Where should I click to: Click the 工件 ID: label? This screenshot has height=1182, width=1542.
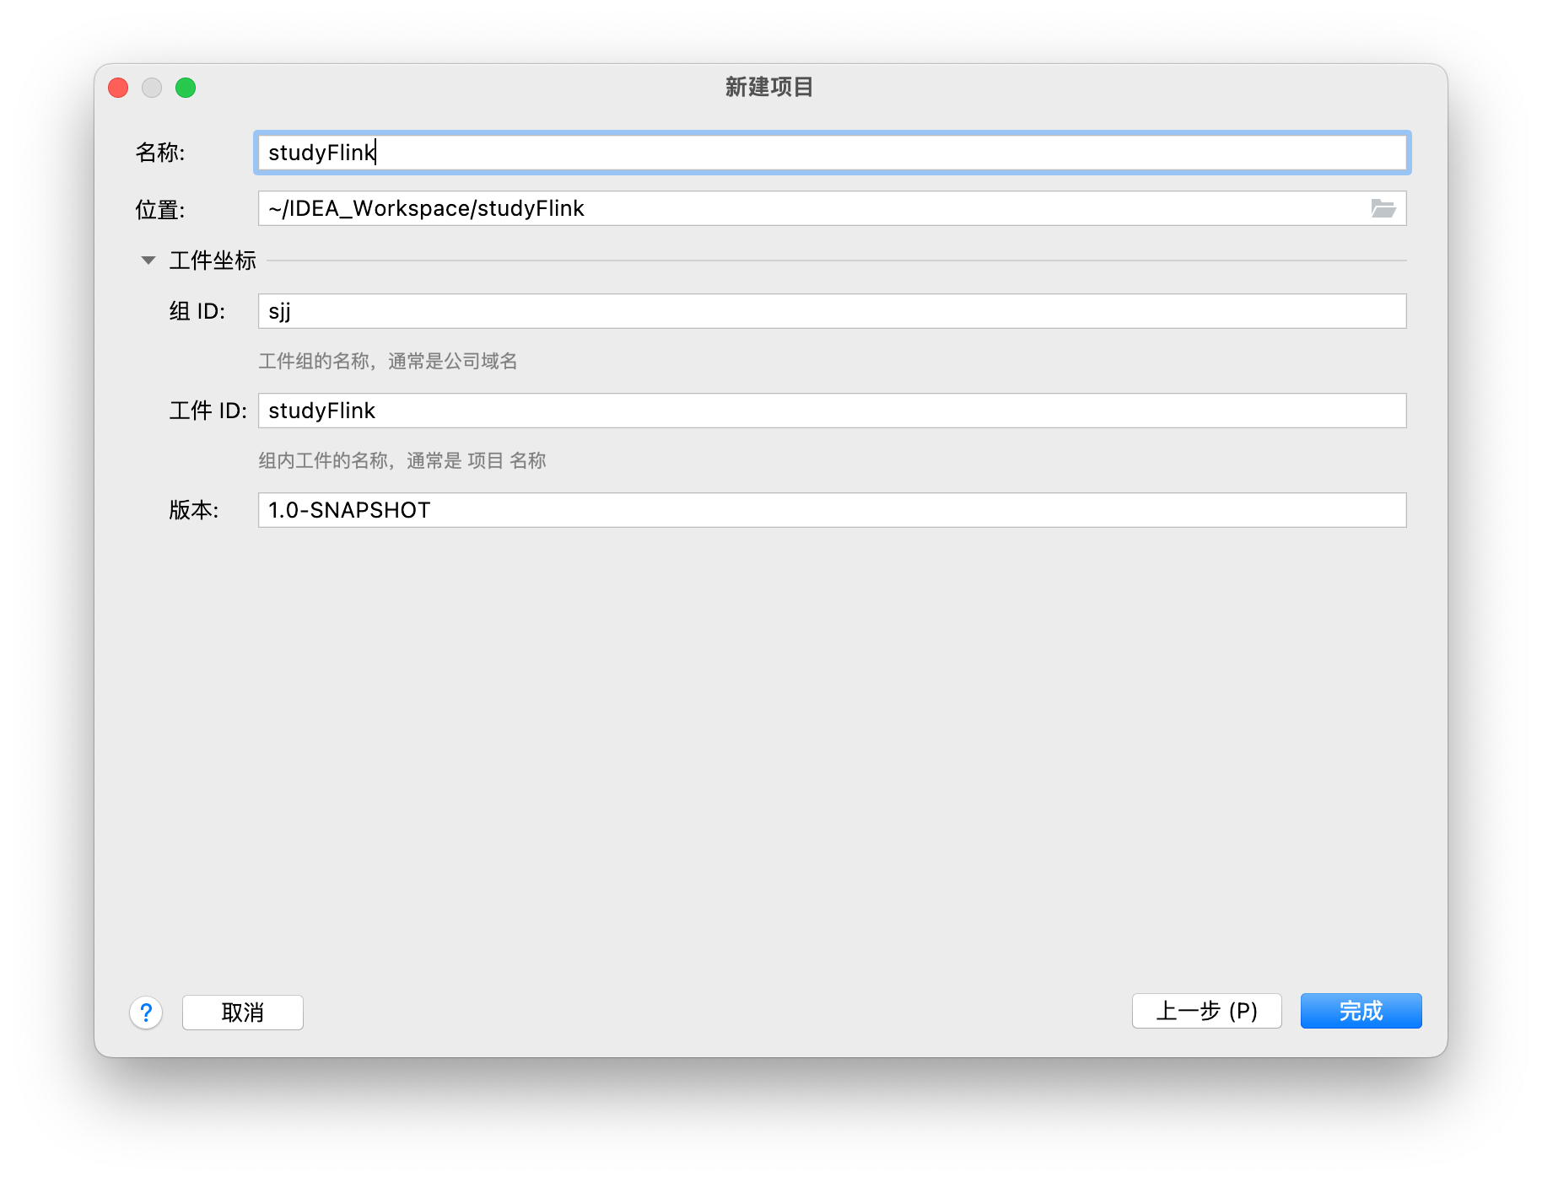click(x=208, y=411)
